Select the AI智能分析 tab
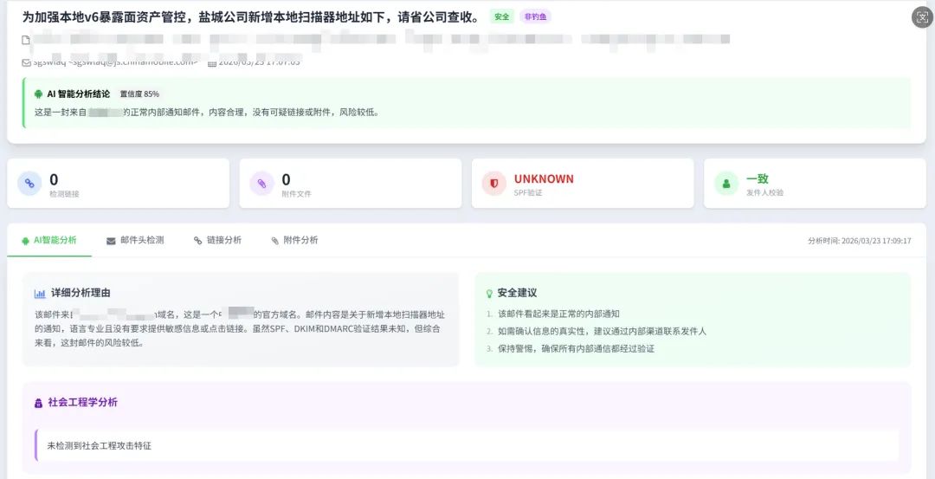 pos(49,240)
